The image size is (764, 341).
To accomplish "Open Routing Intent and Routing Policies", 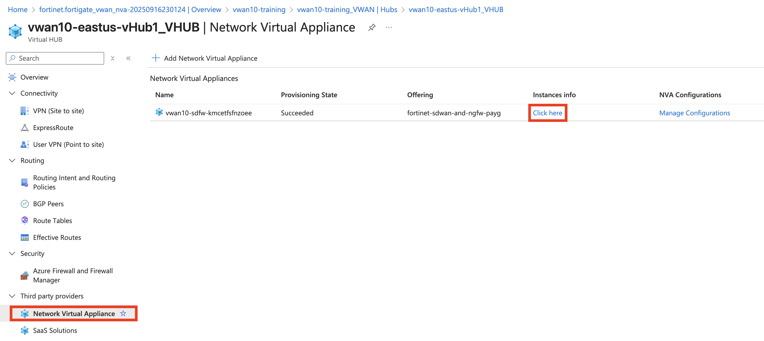I will pos(74,183).
